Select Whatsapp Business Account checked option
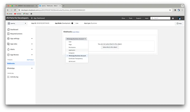Screen dimensions: 190x112 pos(77,56)
